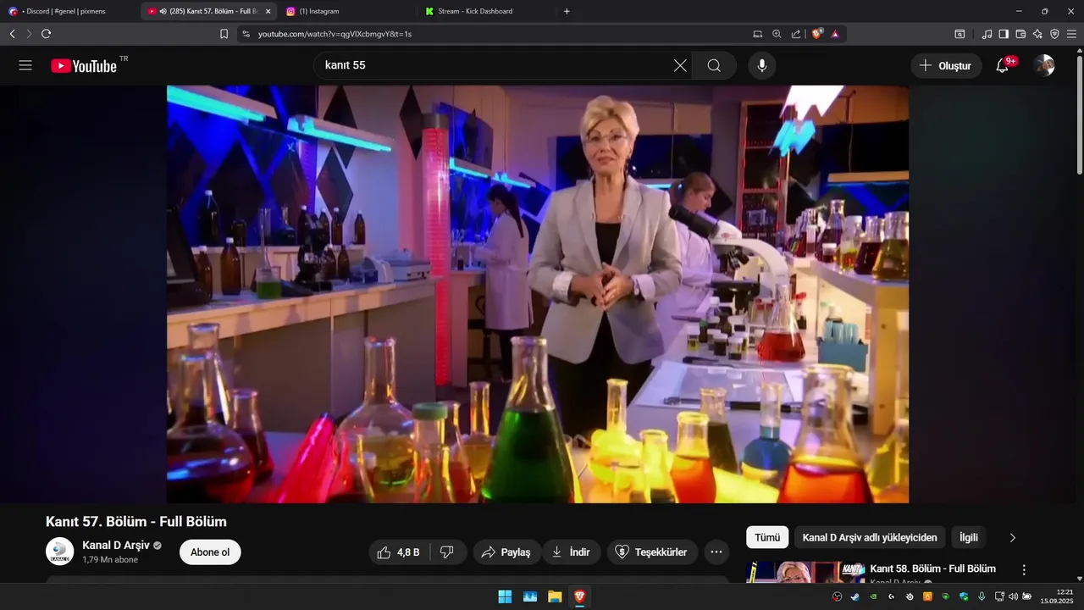Screen dimensions: 1084x610
Task: Open the Brave VPN shield icon
Action: pos(1054,34)
